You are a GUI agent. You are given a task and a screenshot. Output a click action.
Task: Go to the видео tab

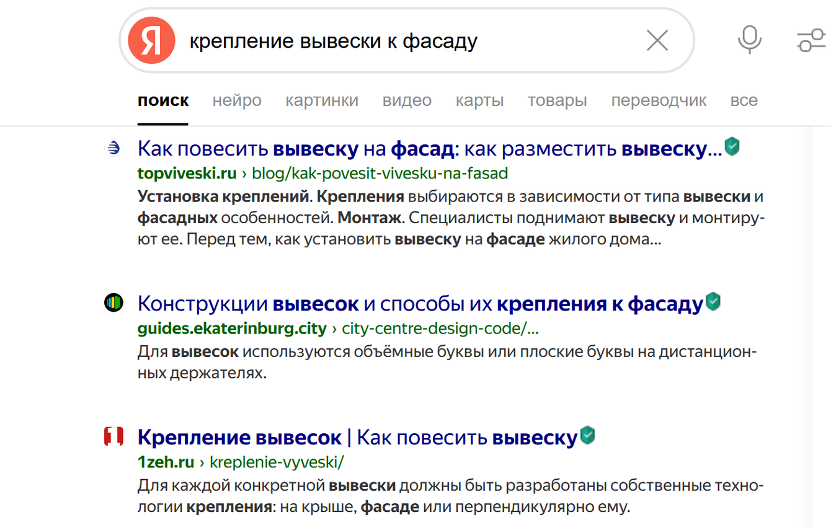click(x=407, y=100)
